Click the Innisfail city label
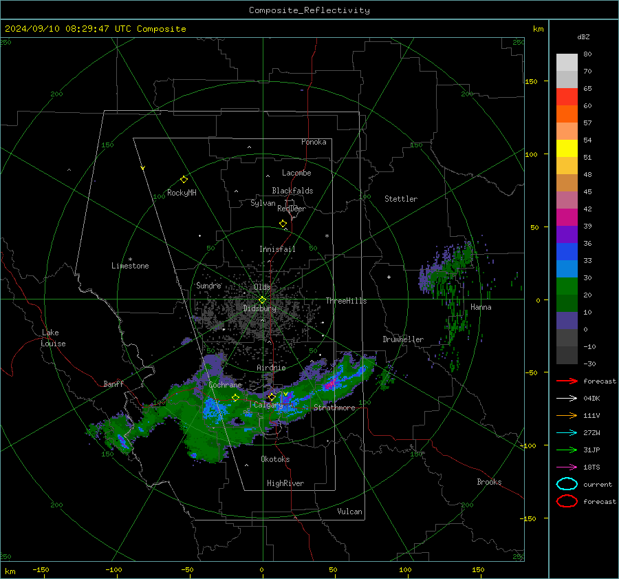Screen dimensions: 619x579 tap(277, 249)
